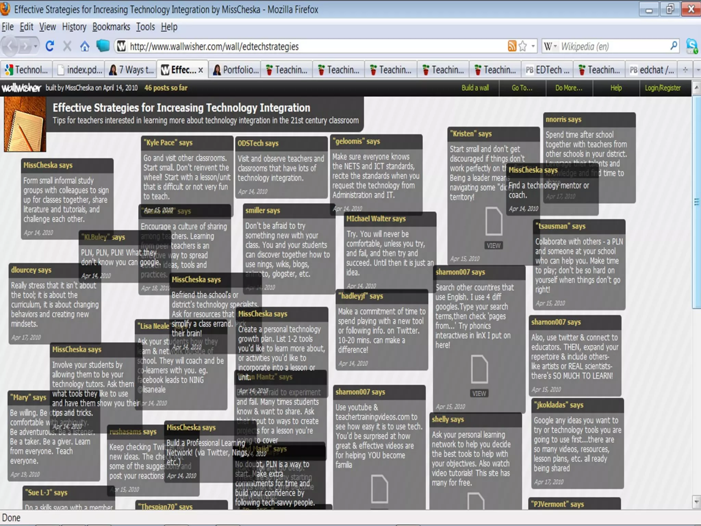This screenshot has width=701, height=526.
Task: Click the wallwisher logo
Action: 21,88
